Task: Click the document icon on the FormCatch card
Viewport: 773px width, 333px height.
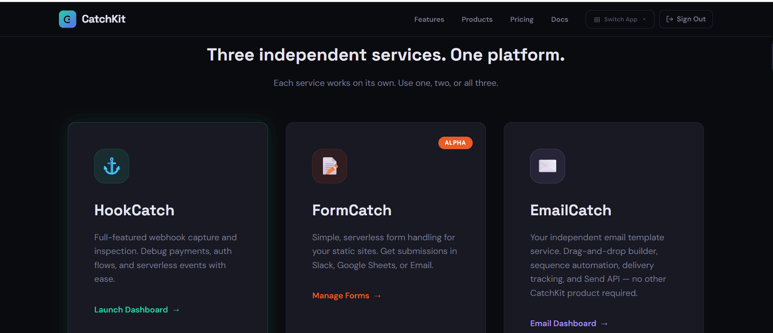Action: [329, 166]
